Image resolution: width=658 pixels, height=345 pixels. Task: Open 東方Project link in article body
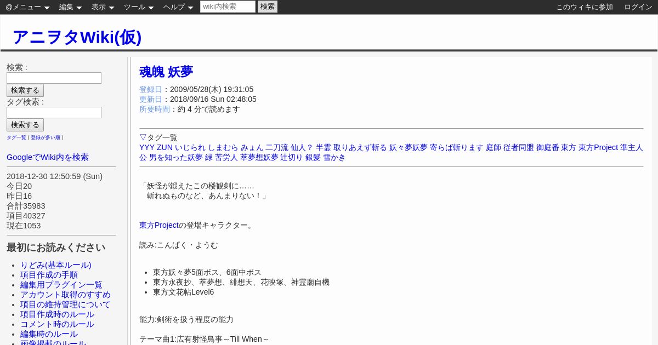[x=159, y=225]
